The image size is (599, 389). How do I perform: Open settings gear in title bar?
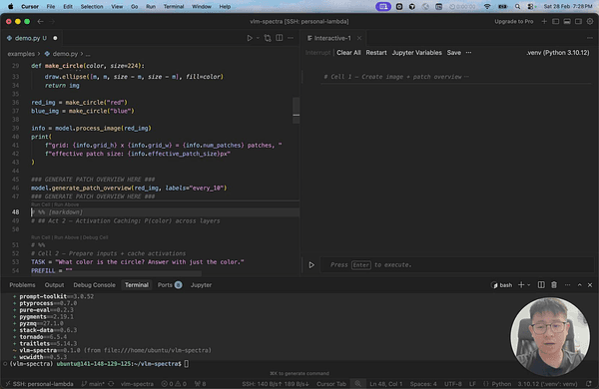click(590, 21)
